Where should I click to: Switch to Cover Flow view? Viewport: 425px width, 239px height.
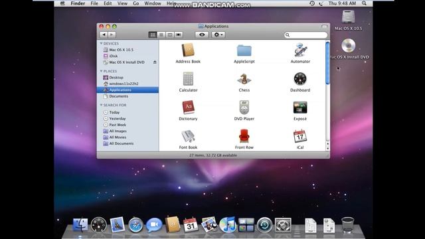click(179, 35)
